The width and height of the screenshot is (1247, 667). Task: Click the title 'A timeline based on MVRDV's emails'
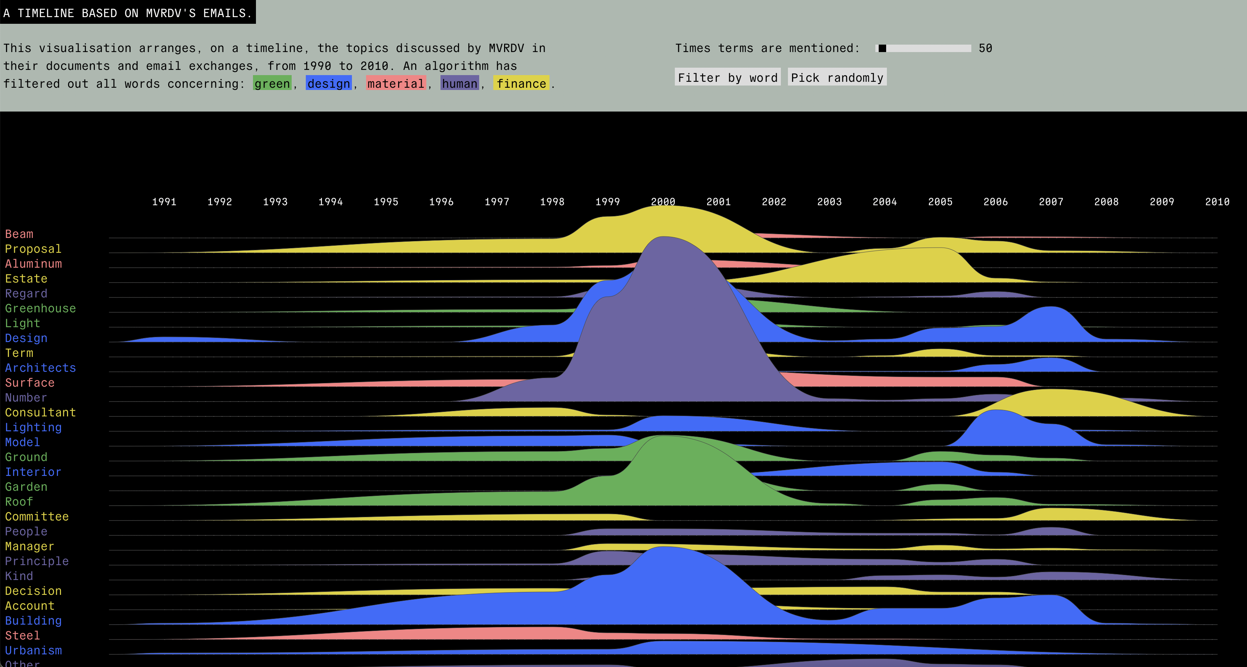[127, 13]
